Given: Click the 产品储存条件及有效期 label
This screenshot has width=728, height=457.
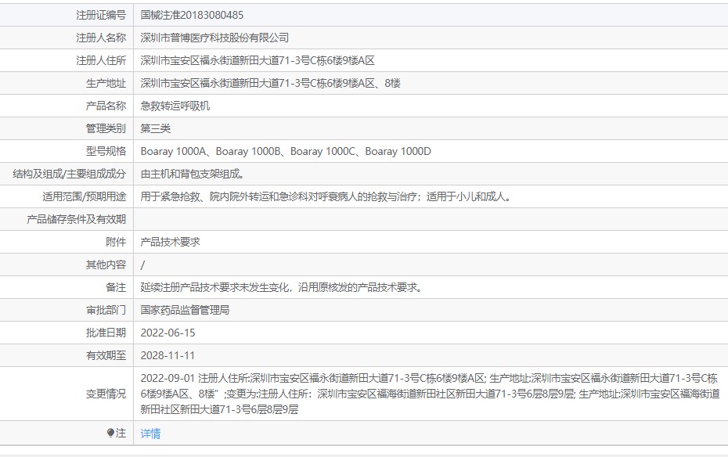Looking at the screenshot, I should 76,219.
